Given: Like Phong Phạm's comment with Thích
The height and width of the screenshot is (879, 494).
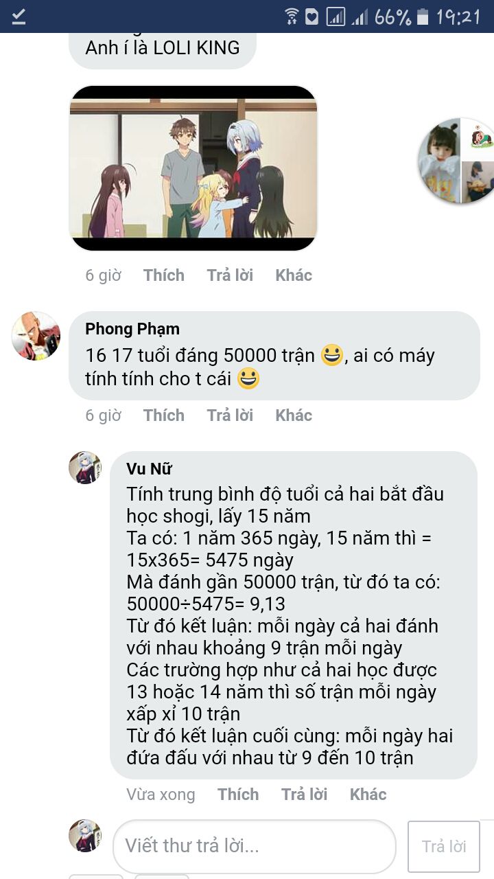Looking at the screenshot, I should click(164, 415).
